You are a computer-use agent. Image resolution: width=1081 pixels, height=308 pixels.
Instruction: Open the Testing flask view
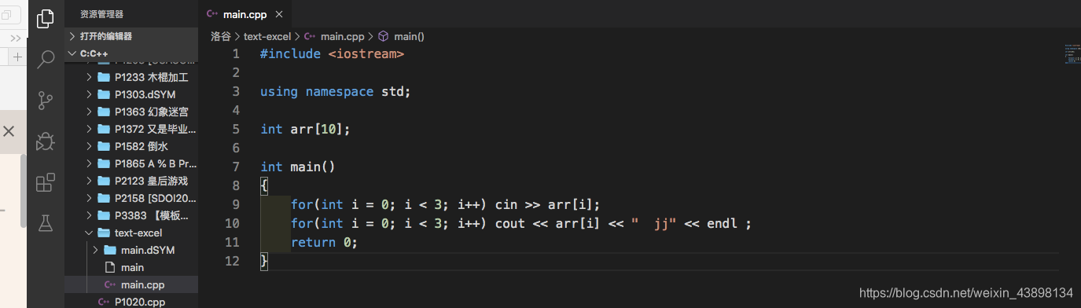(46, 223)
